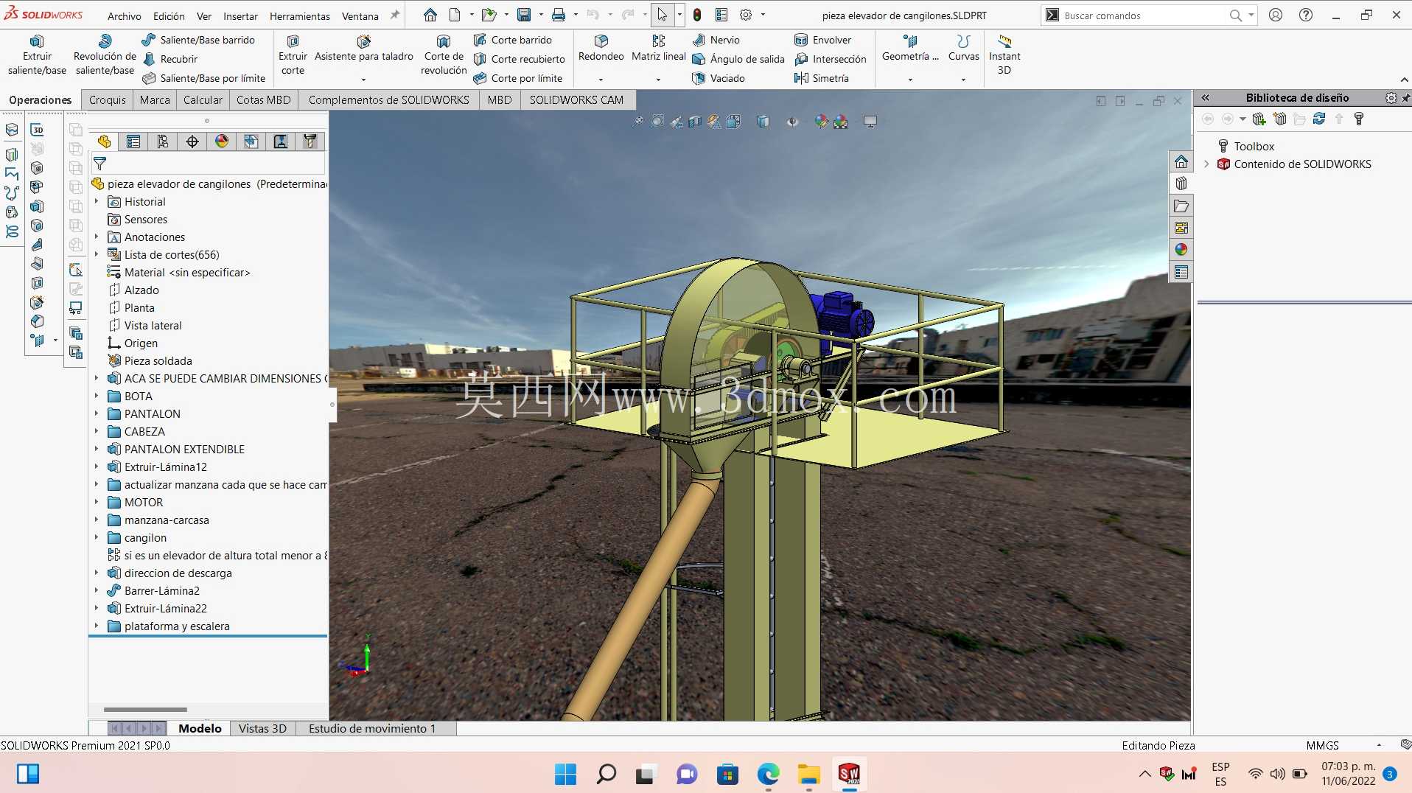Expand the BOTA folder
Viewport: 1412px width, 793px height.
97,396
